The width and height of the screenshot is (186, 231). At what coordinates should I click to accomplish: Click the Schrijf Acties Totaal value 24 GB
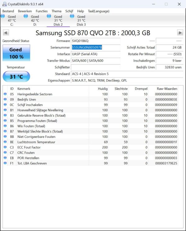(x=170, y=47)
